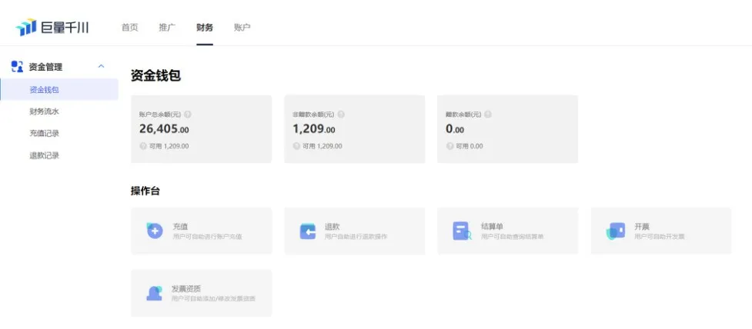Click the 用户可自助开发票 description
Viewport: 752px width, 329px height.
(659, 237)
